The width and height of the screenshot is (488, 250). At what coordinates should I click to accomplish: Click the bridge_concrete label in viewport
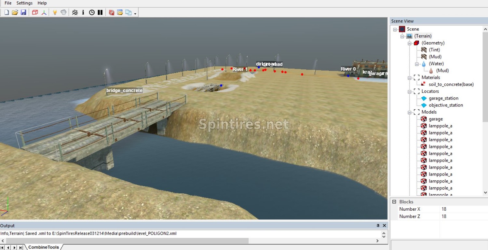[125, 90]
